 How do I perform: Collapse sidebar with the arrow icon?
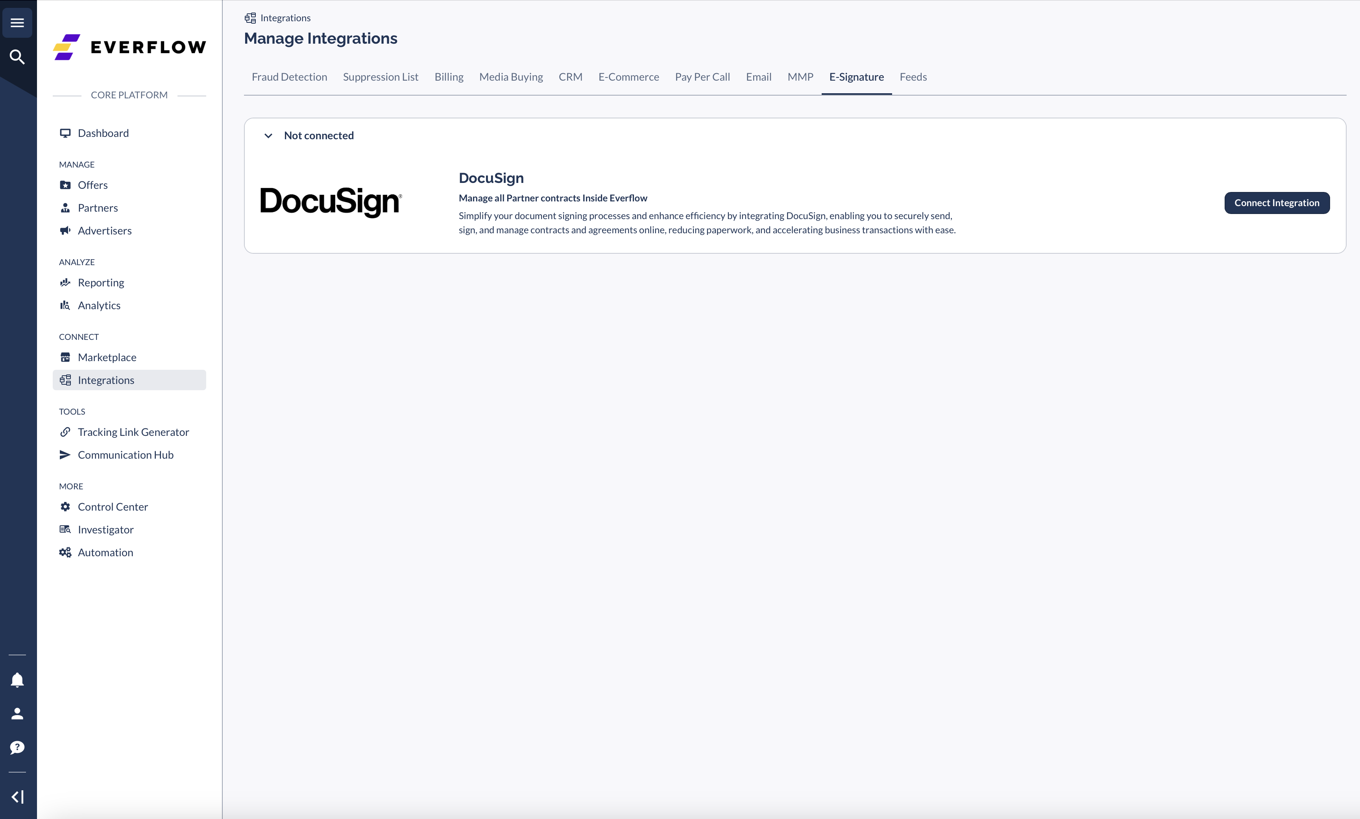[17, 796]
